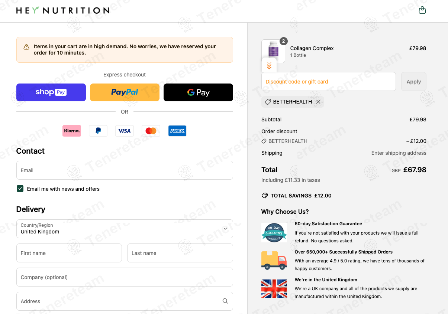
Task: Click the Visa card icon
Action: [x=125, y=131]
